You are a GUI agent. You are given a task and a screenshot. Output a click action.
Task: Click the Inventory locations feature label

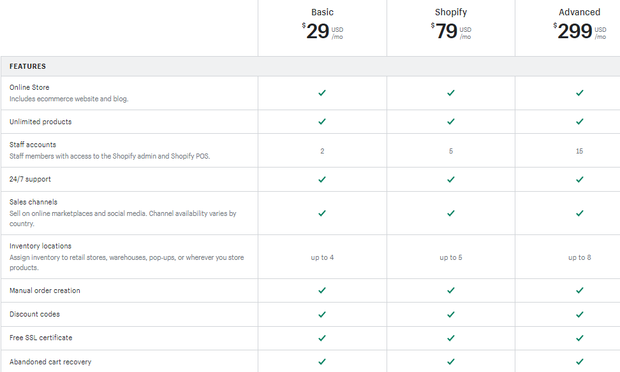40,246
